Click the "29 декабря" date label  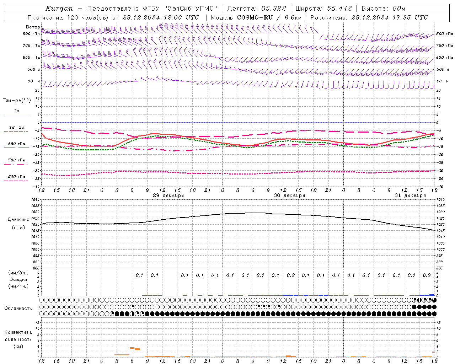click(168, 196)
